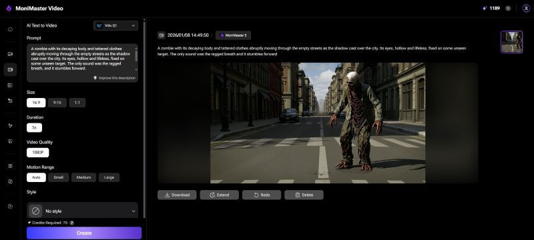This screenshot has width=534, height=240.
Task: Click the Credits Required: 75 text
Action: [x=49, y=223]
